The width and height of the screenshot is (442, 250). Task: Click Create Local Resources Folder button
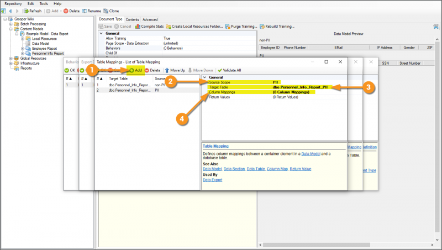194,26
